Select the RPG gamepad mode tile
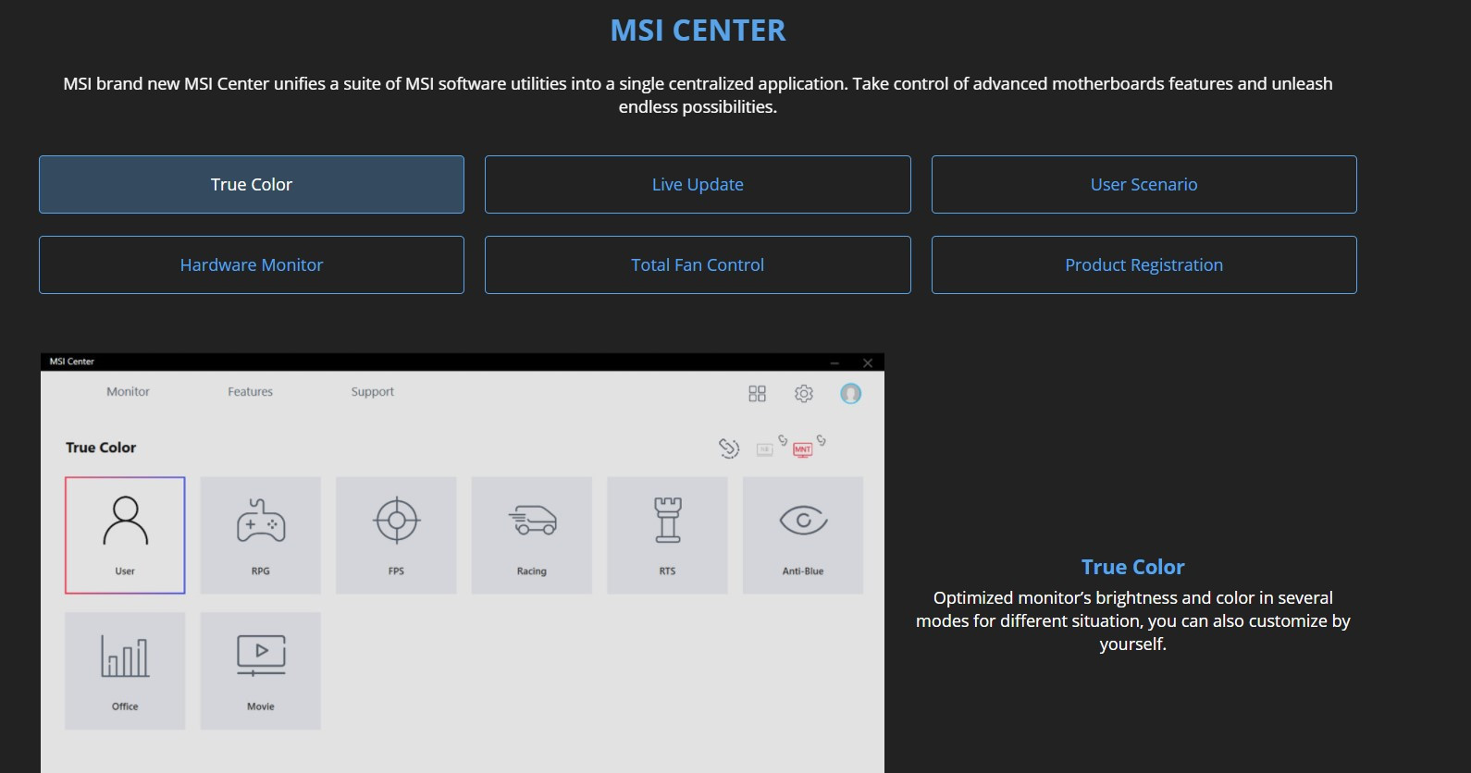 [x=261, y=535]
